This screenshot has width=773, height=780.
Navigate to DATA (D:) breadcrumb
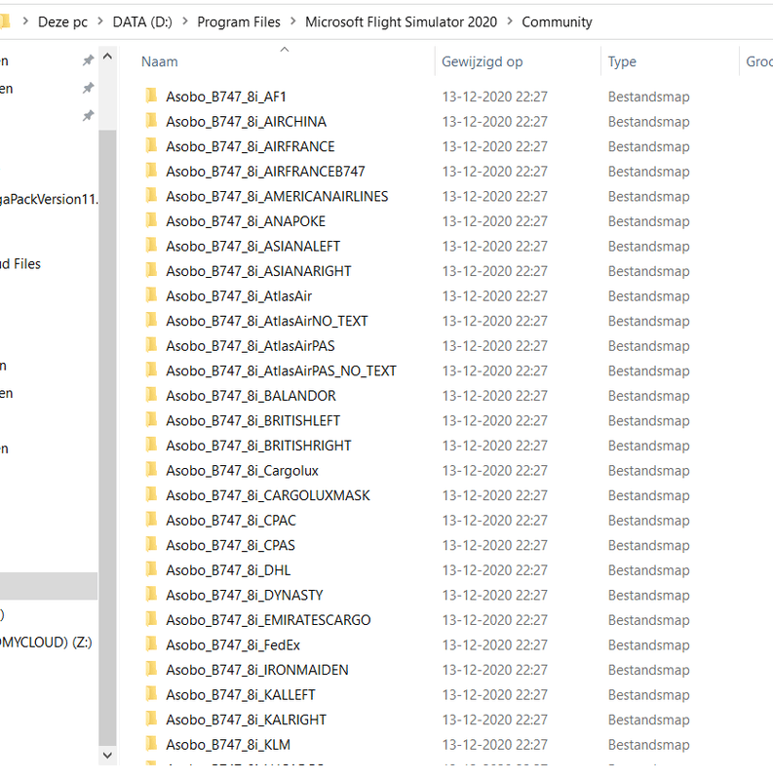[x=142, y=22]
